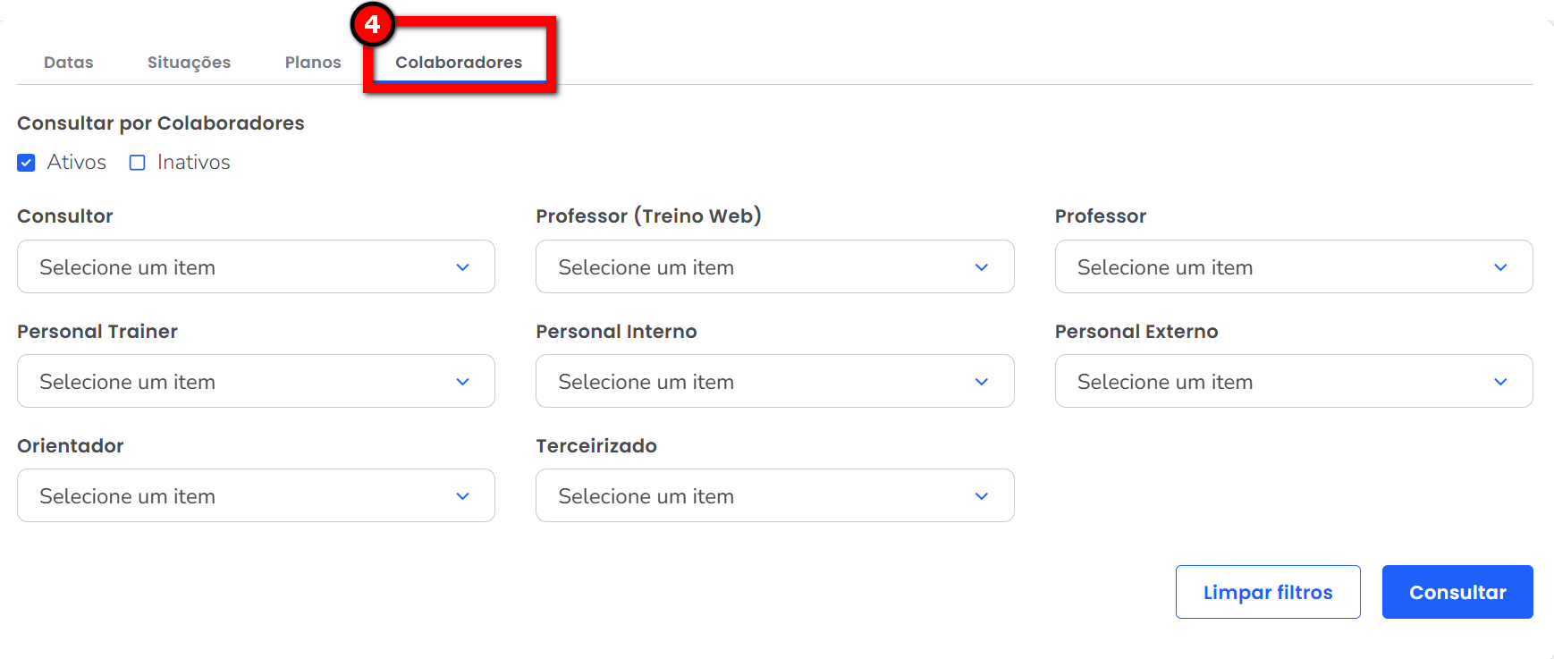Click the Consultor chevron arrow icon
This screenshot has height=659, width=1554.
(x=462, y=267)
